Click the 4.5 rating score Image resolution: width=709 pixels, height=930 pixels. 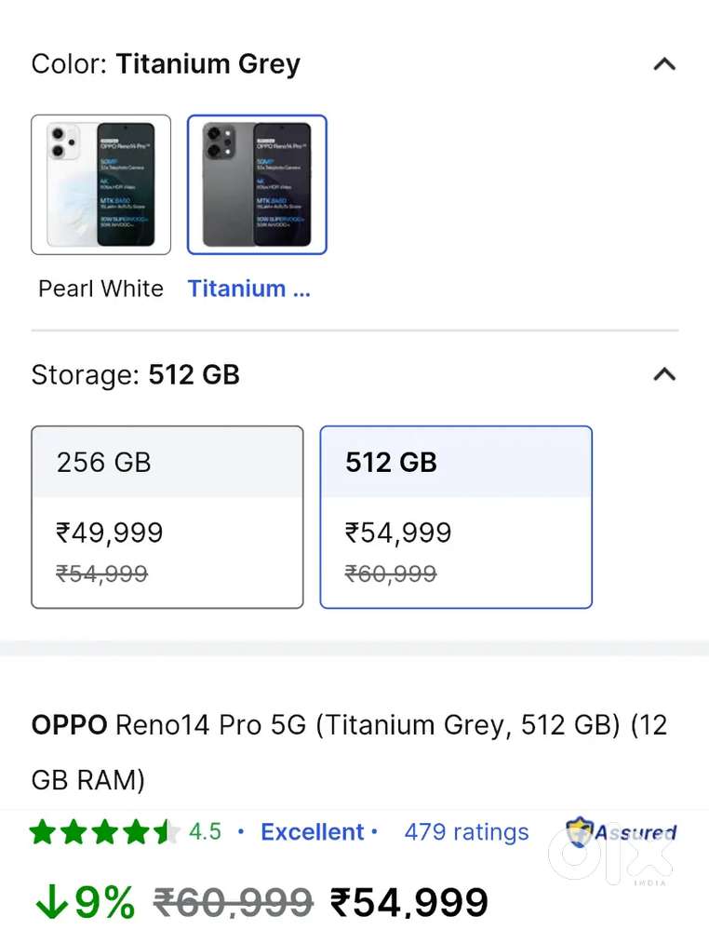(x=205, y=832)
